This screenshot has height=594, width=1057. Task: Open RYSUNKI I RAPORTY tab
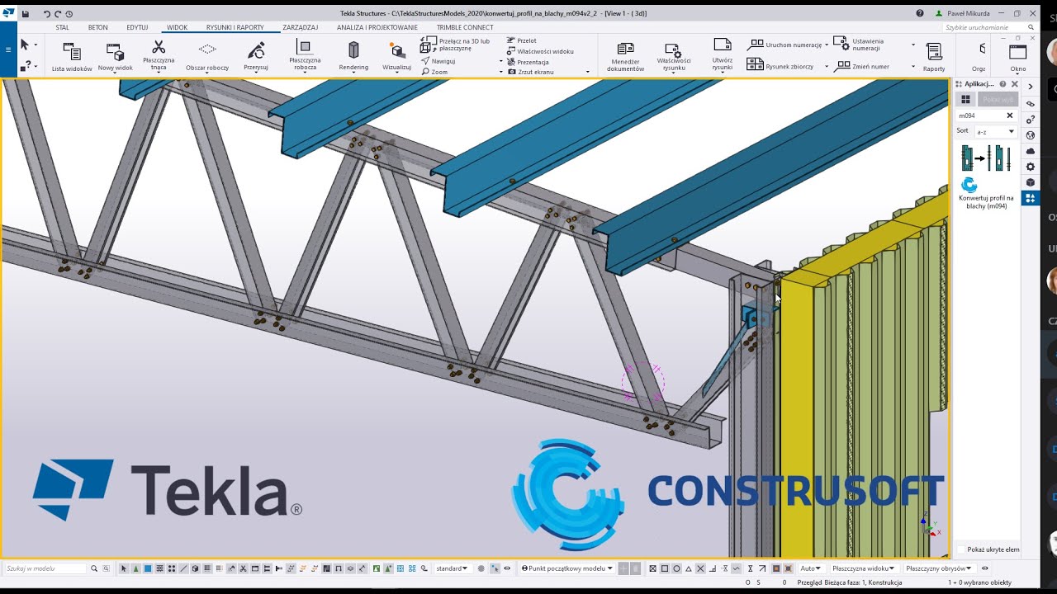click(x=235, y=27)
